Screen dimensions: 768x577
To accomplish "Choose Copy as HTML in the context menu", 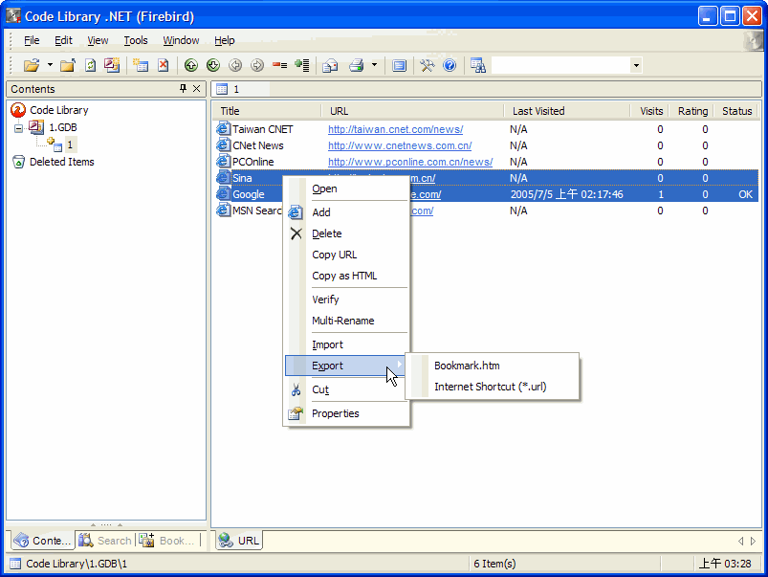I will tap(347, 276).
